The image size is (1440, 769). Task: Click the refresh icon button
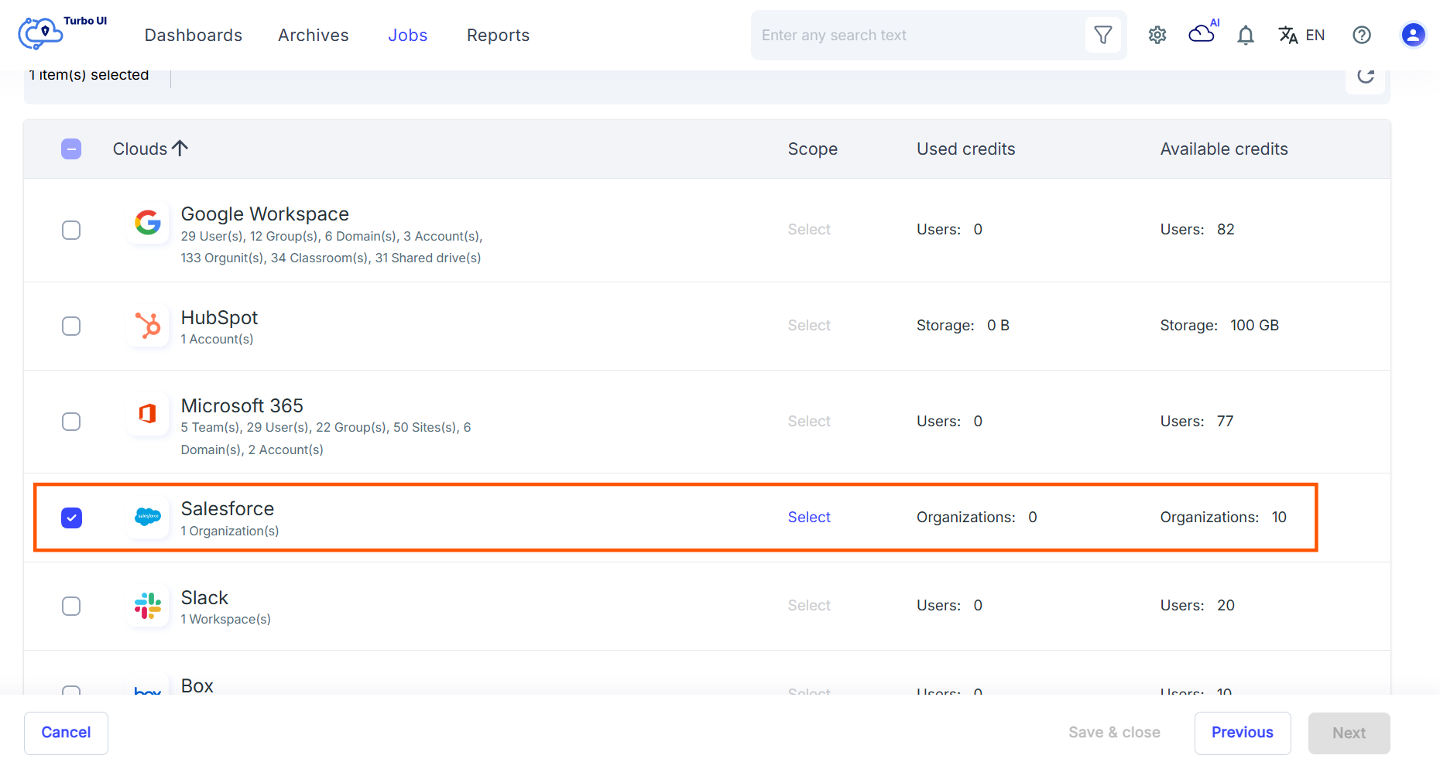(1365, 77)
